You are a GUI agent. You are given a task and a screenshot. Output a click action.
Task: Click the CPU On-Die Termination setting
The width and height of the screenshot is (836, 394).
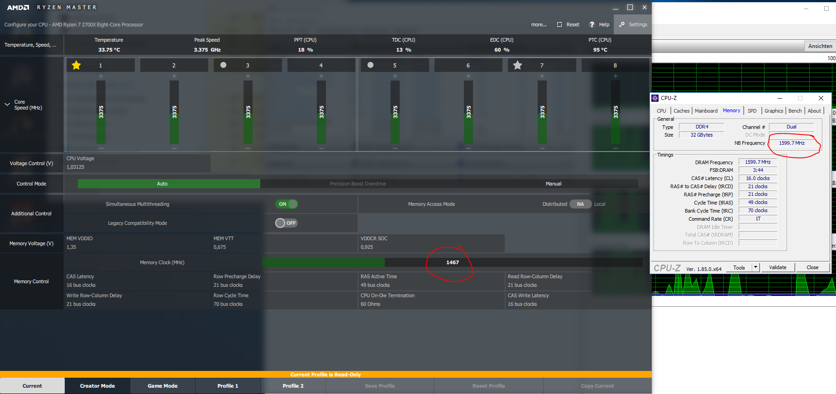coord(432,299)
